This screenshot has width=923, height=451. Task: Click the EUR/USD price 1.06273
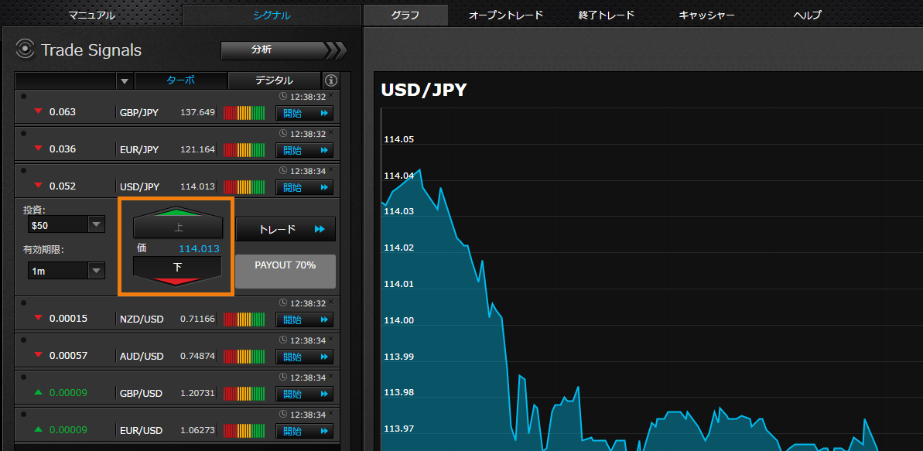coord(198,430)
